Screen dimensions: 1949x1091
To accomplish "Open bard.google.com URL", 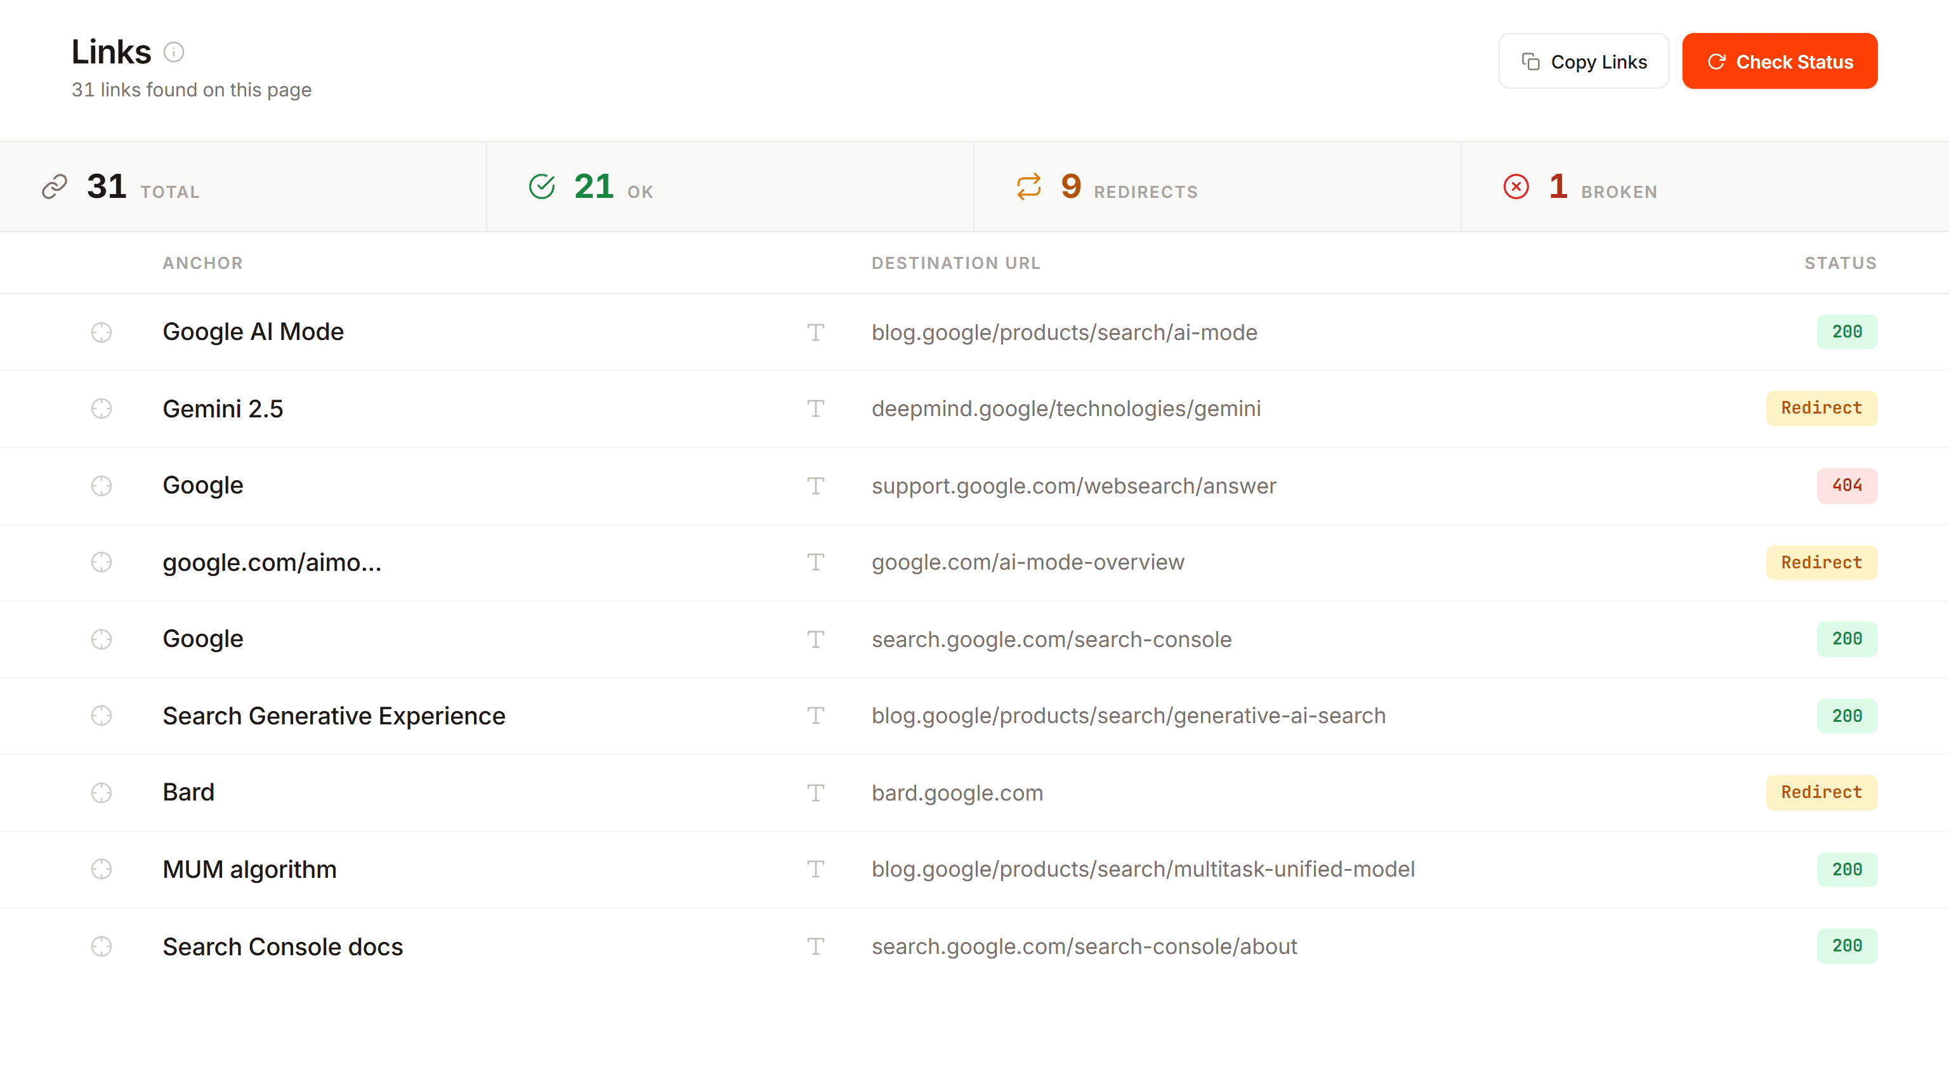I will point(957,793).
